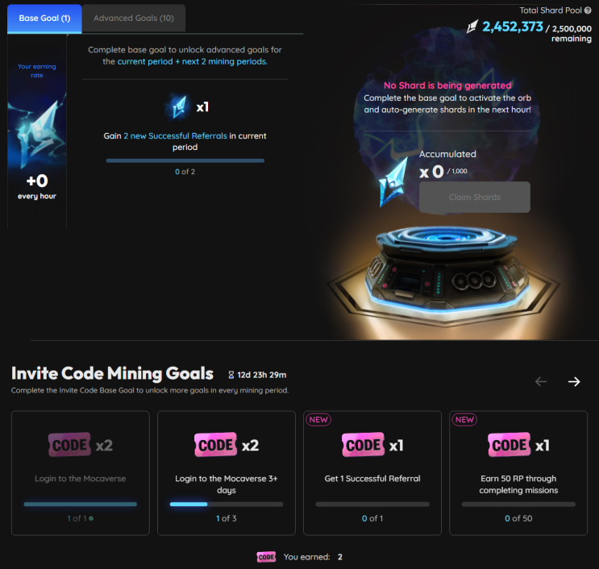Click the Claim Shards button

475,197
